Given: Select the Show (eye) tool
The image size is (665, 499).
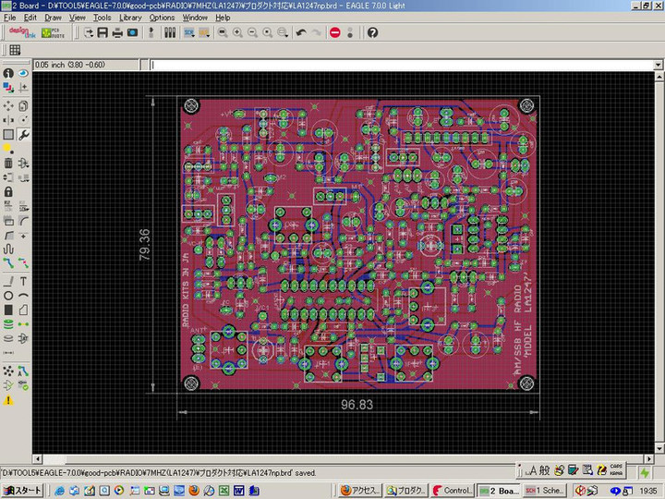Looking at the screenshot, I should tap(23, 73).
